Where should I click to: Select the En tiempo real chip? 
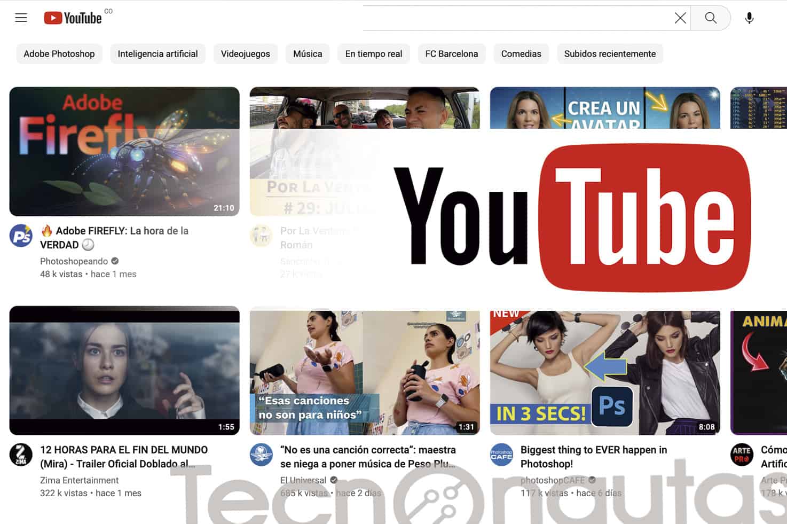click(374, 54)
